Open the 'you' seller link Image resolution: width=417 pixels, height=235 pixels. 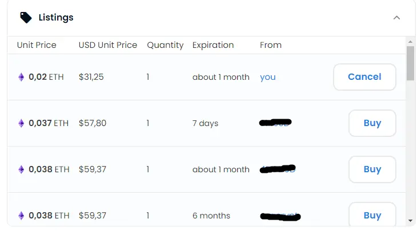[268, 77]
